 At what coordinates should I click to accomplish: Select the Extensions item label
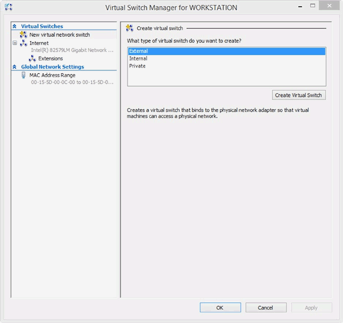coord(50,58)
